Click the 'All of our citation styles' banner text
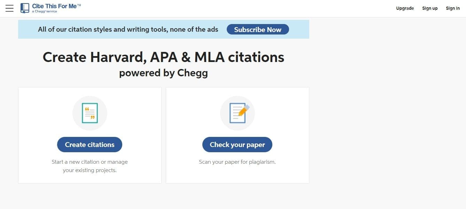466x209 pixels. [x=128, y=30]
